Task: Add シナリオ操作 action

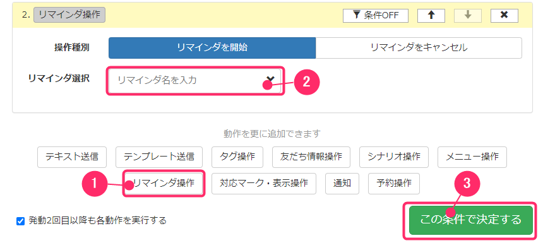Action: click(x=394, y=157)
